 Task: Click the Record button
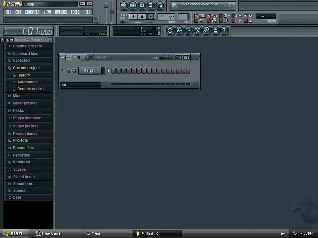tap(151, 16)
